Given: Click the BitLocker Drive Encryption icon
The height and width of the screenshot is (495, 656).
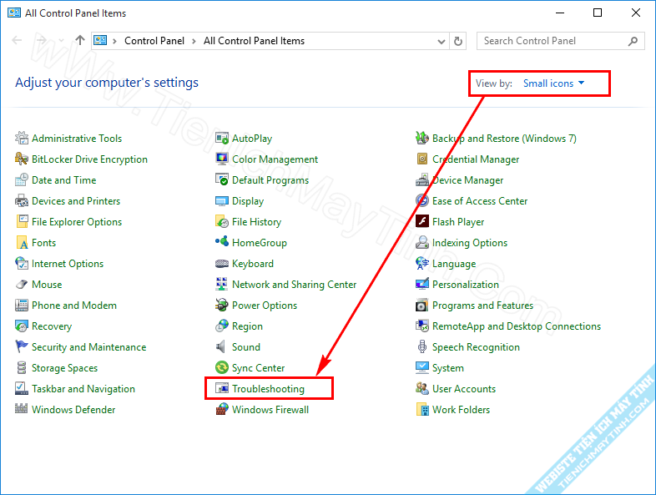Looking at the screenshot, I should click(x=22, y=159).
